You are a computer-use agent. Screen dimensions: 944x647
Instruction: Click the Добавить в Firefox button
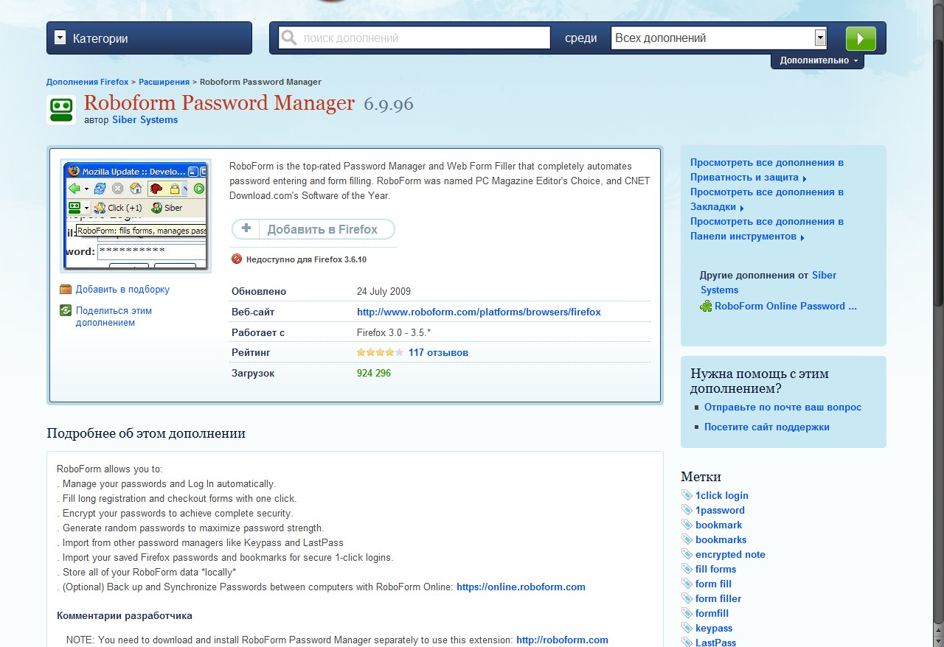point(313,229)
